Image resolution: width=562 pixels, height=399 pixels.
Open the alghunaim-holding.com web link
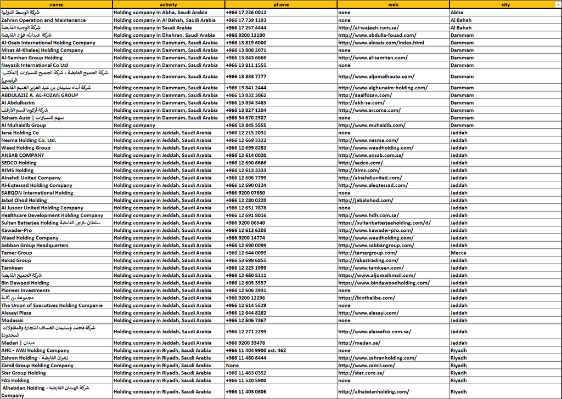click(x=383, y=88)
